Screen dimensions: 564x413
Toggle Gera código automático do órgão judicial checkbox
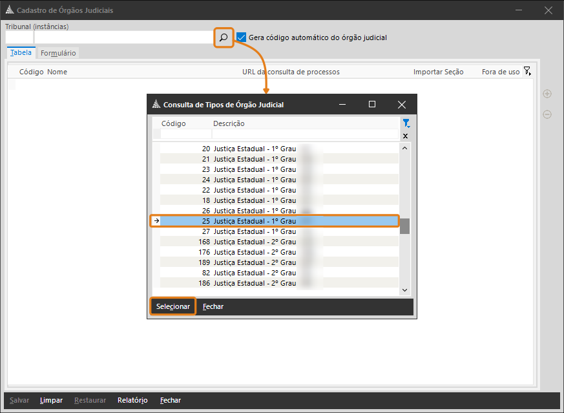point(242,37)
